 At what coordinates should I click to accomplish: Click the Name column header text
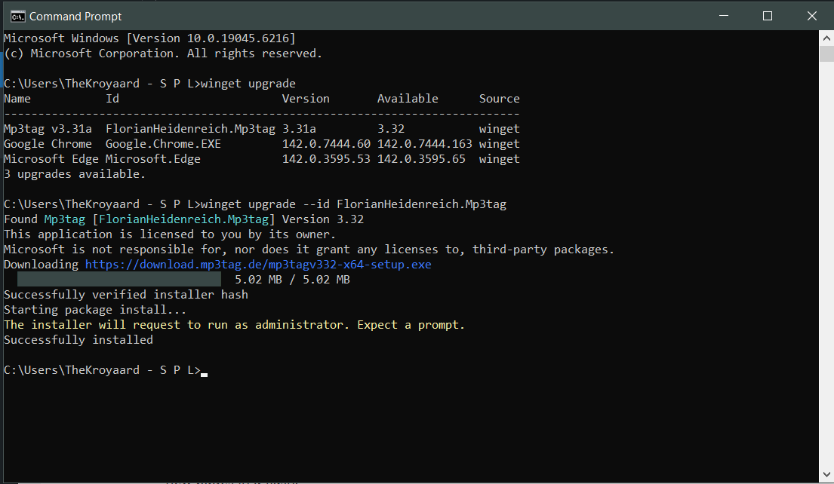17,98
